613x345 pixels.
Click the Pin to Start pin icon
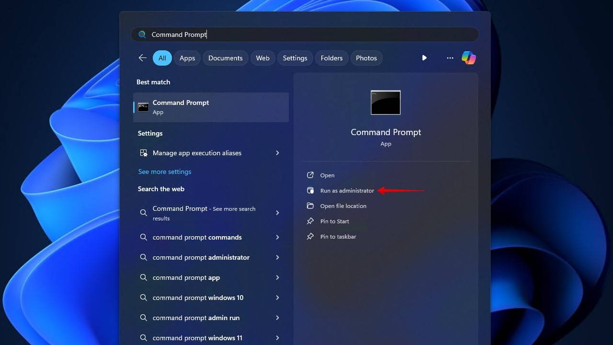click(310, 221)
